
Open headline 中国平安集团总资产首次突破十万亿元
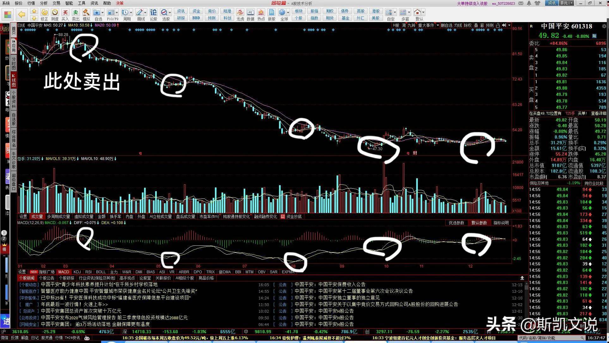tap(81, 311)
